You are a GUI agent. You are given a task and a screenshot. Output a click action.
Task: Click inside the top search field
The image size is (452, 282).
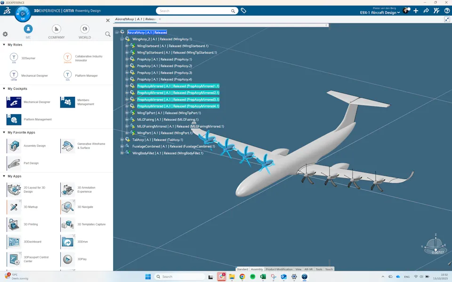coord(193,10)
